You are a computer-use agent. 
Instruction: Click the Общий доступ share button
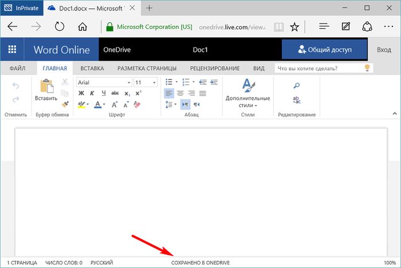click(x=324, y=49)
